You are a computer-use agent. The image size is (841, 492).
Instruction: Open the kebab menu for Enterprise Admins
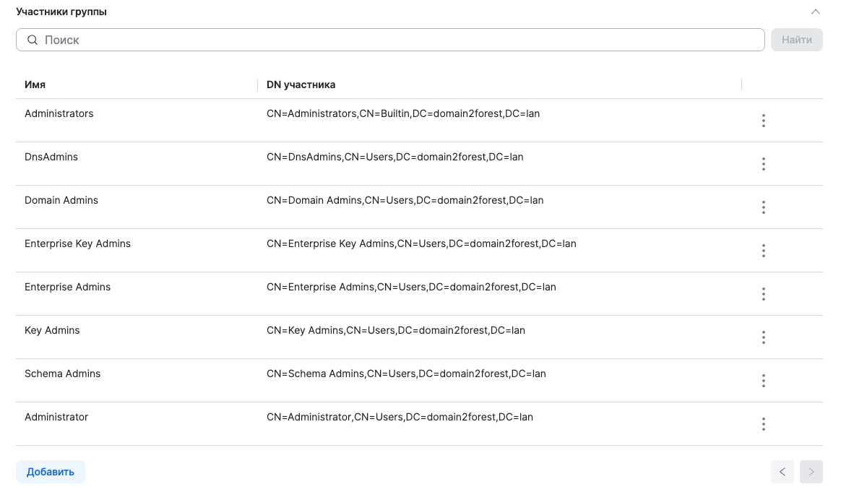coord(763,294)
